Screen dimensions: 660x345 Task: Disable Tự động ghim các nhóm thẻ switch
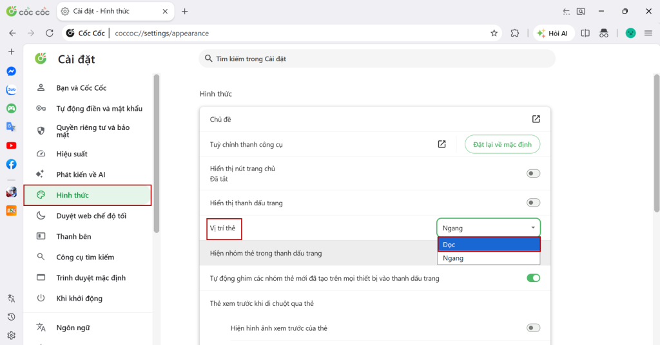(533, 278)
